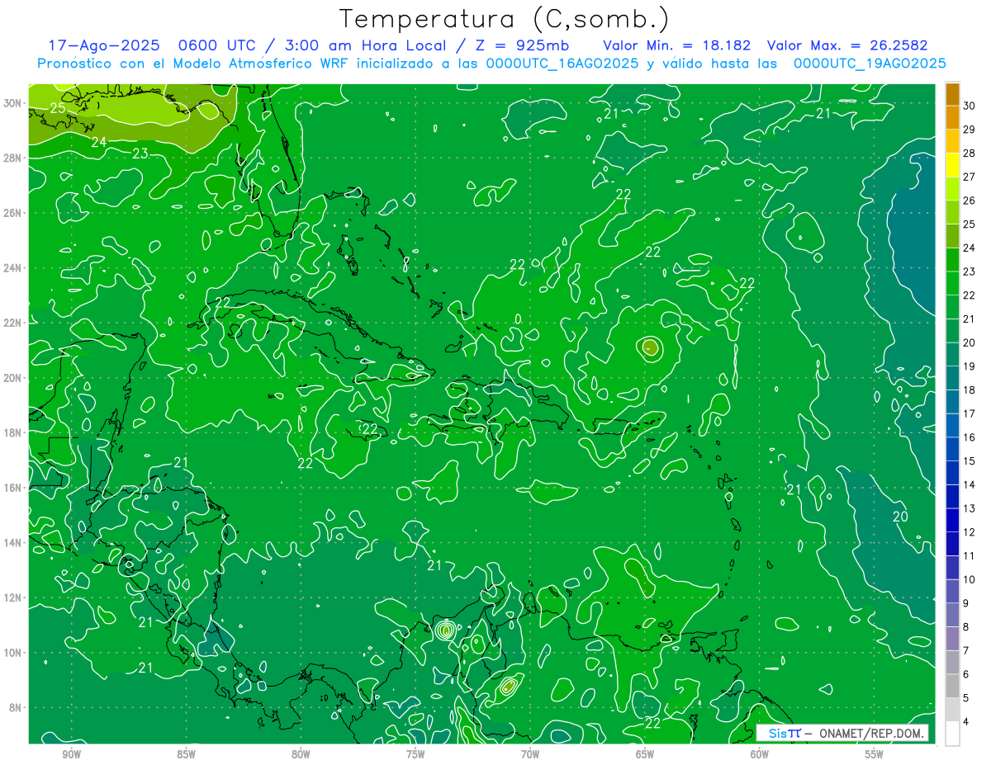Click the "20N" latitude axis label

[x=12, y=378]
